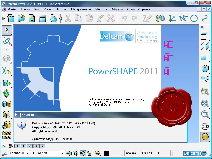The width and height of the screenshot is (212, 159).
Task: Click level button 4
Action: 42,146
